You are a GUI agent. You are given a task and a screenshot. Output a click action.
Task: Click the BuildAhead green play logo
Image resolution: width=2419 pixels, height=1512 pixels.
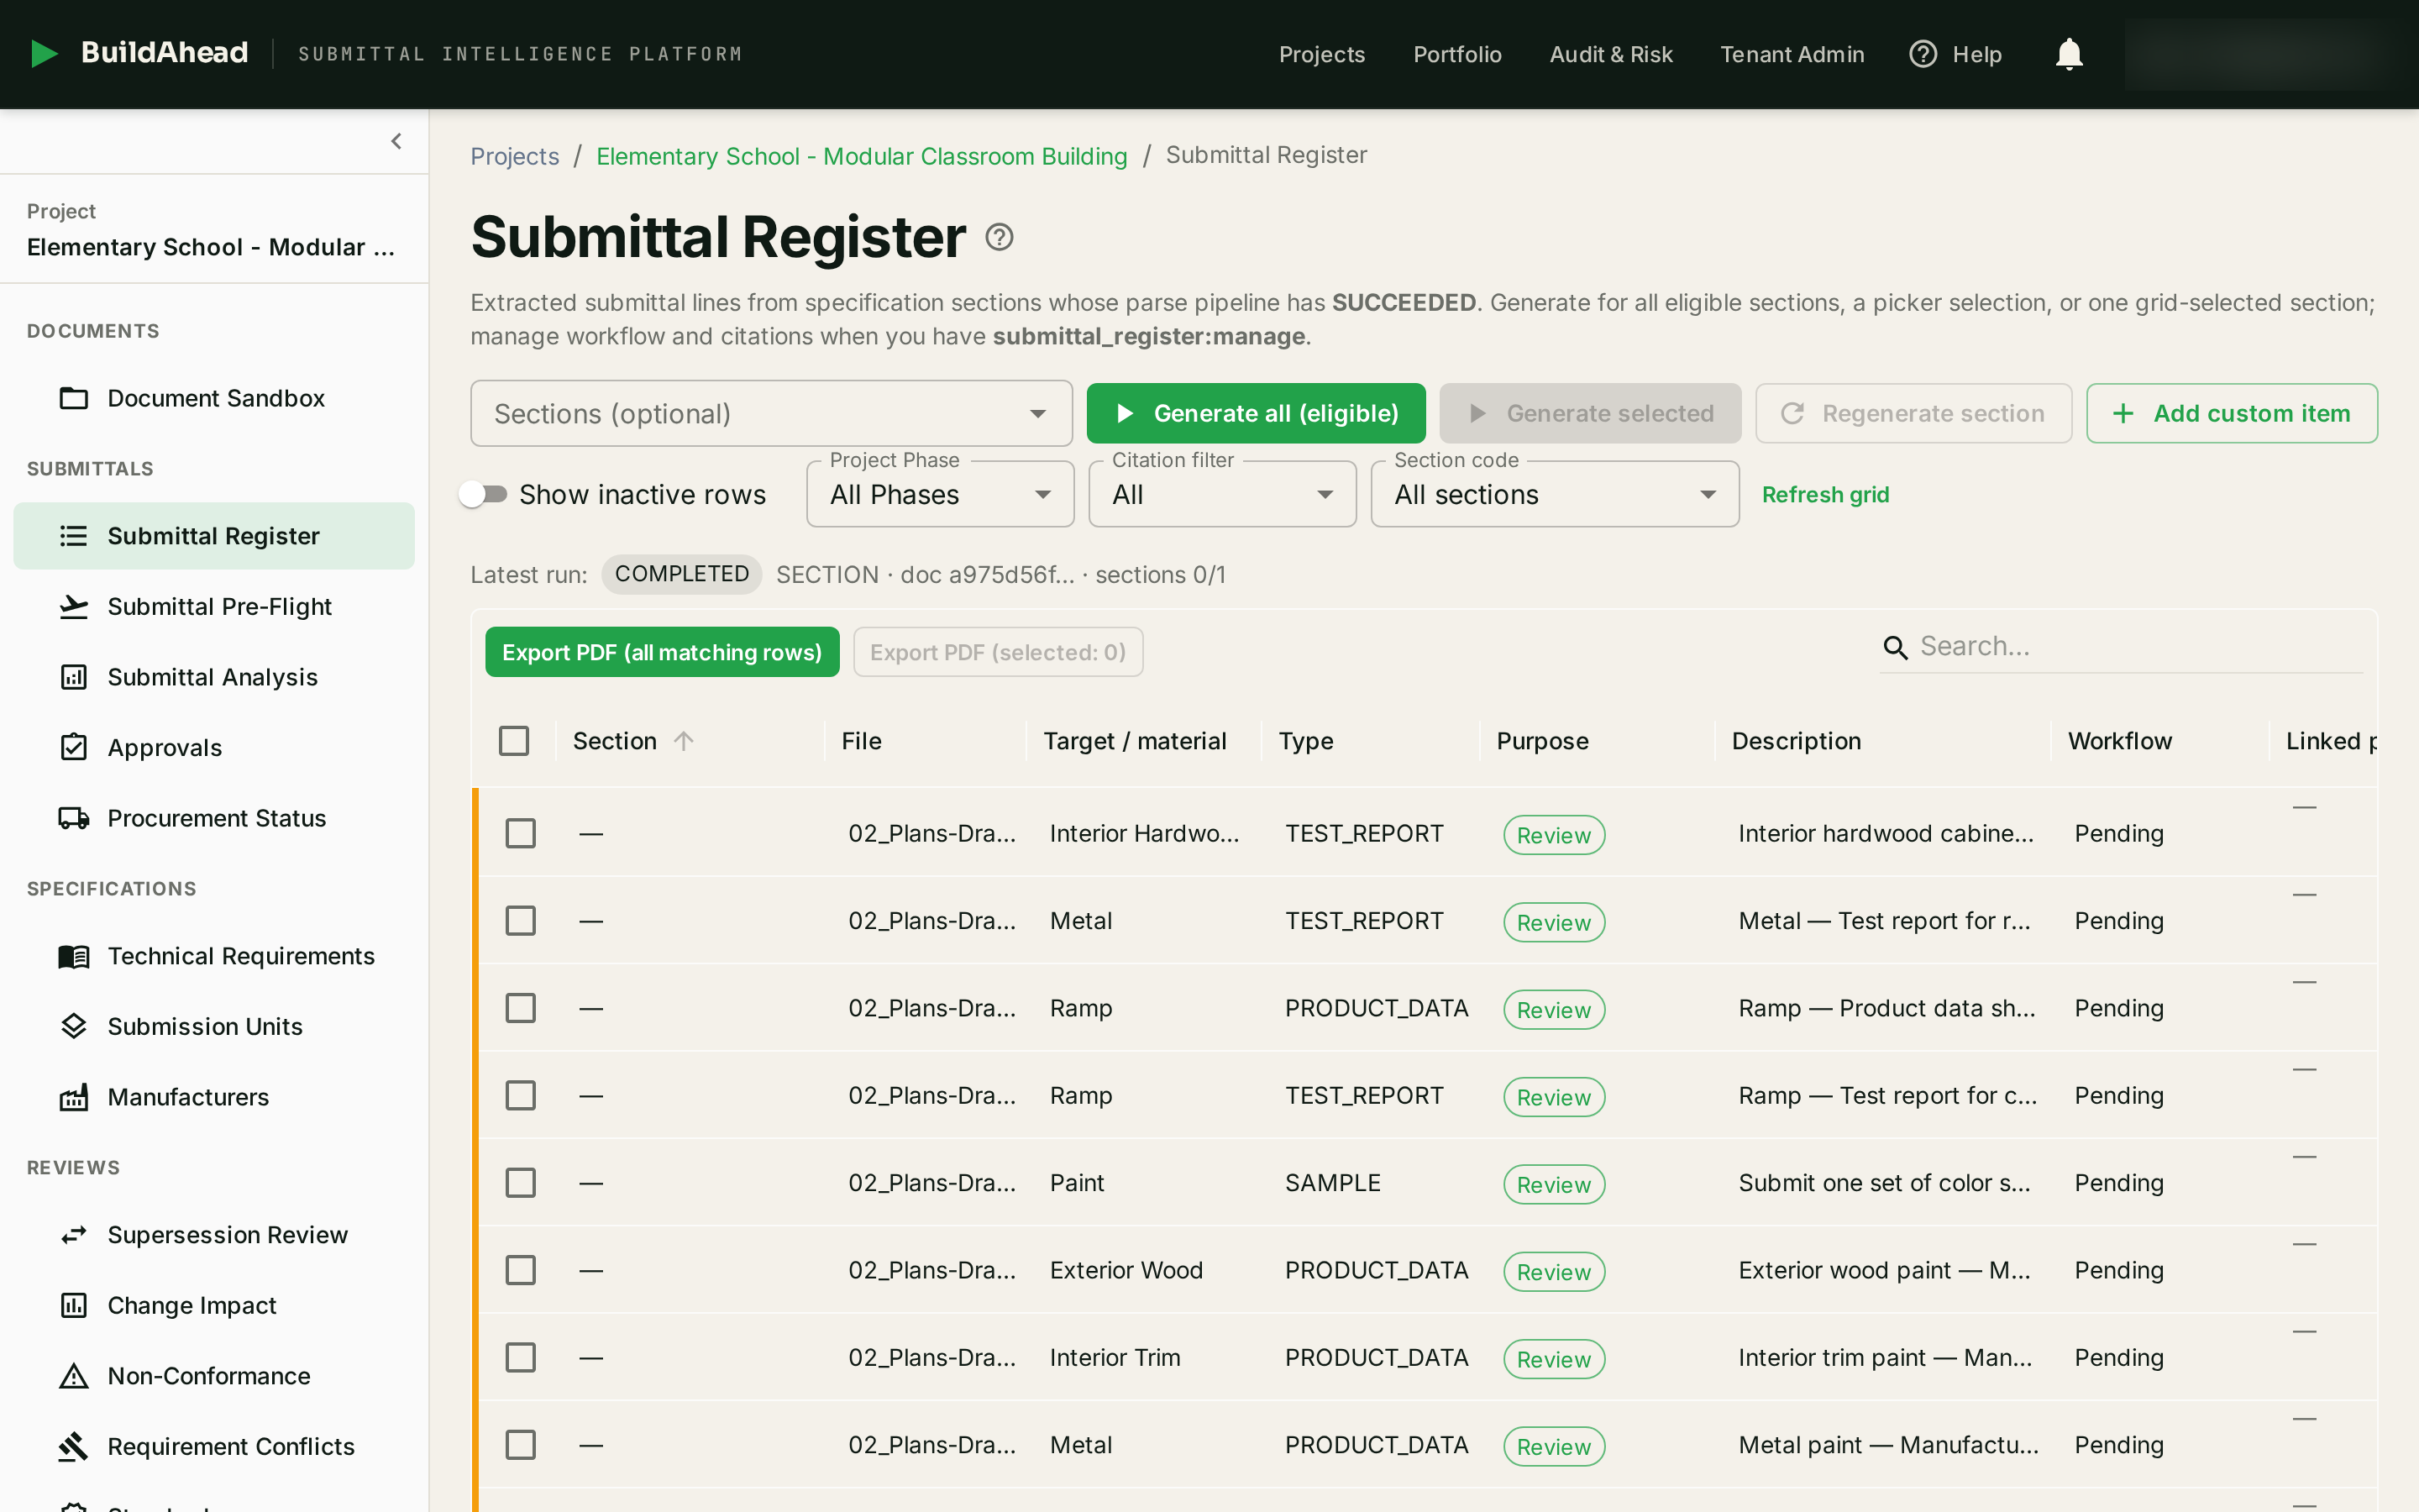pos(44,53)
